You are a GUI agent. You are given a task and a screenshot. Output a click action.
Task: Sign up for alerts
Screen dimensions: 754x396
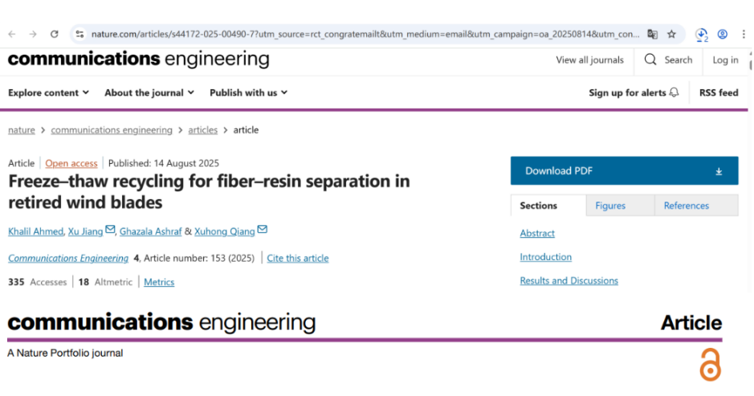(x=634, y=93)
